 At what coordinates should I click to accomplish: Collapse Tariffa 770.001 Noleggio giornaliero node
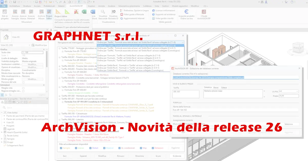click(60, 48)
